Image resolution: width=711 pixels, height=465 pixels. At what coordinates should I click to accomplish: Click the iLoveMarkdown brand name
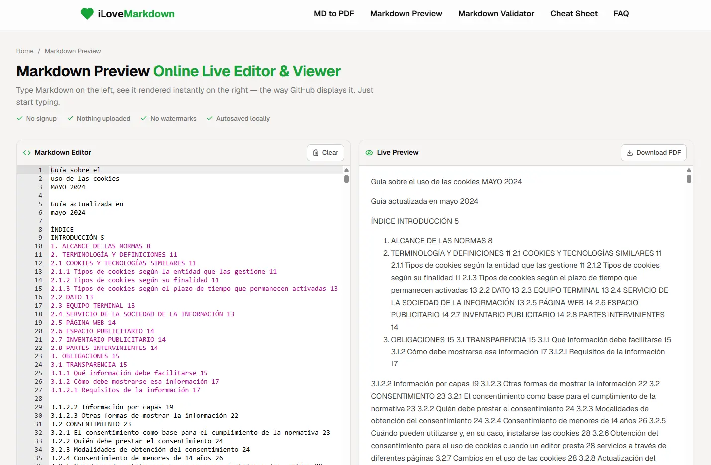coord(136,14)
